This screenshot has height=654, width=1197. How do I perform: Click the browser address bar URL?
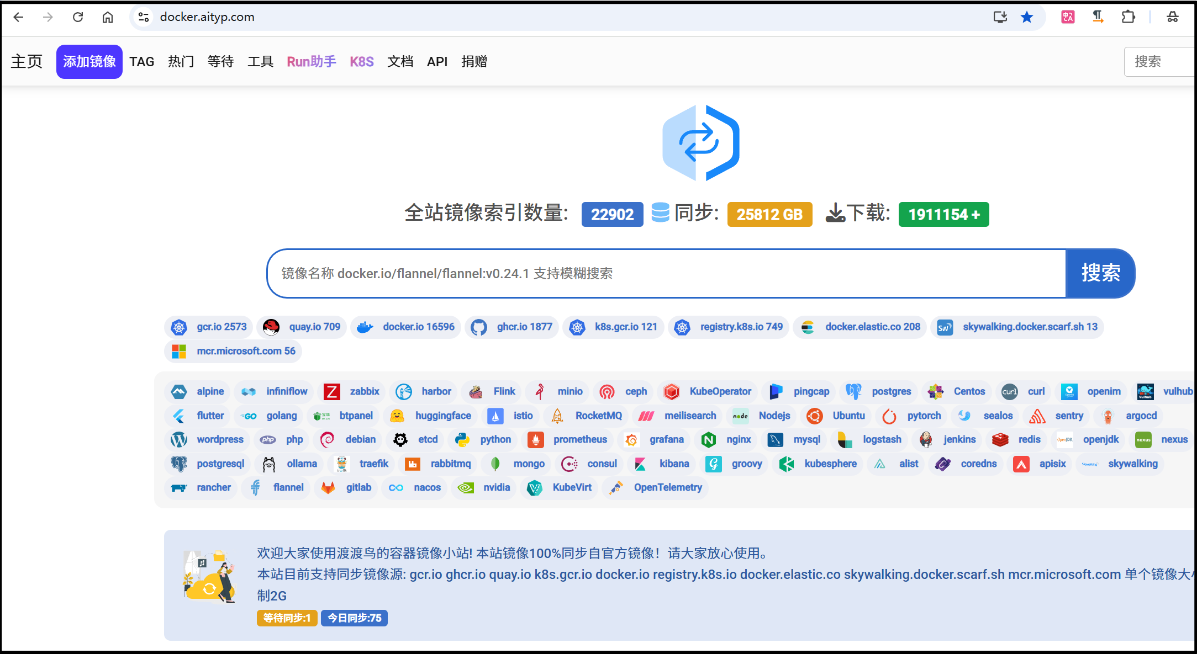(x=207, y=17)
